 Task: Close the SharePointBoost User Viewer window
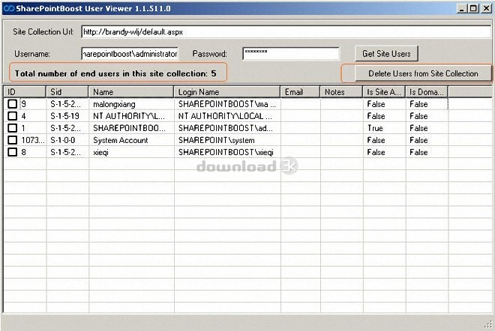click(487, 8)
